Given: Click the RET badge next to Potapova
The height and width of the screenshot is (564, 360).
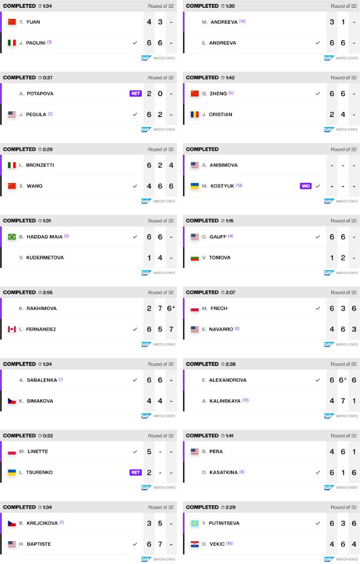Looking at the screenshot, I should coord(136,94).
